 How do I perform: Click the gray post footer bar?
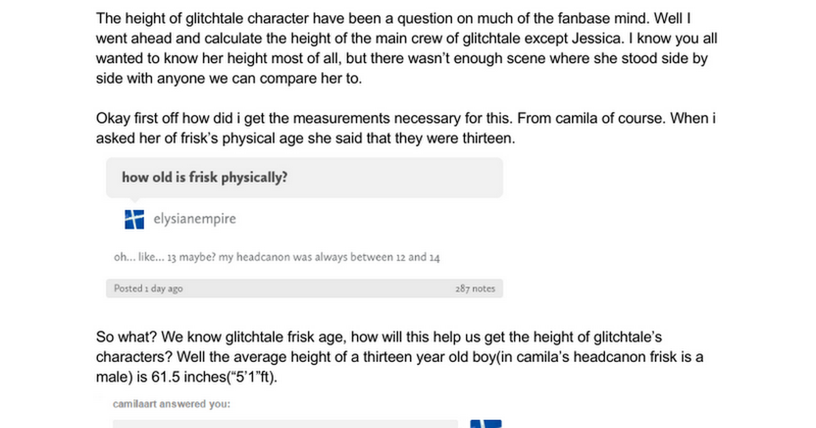304,289
